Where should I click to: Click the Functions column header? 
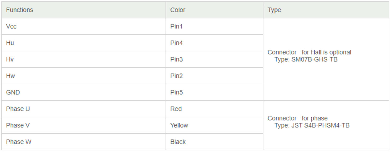(x=84, y=10)
